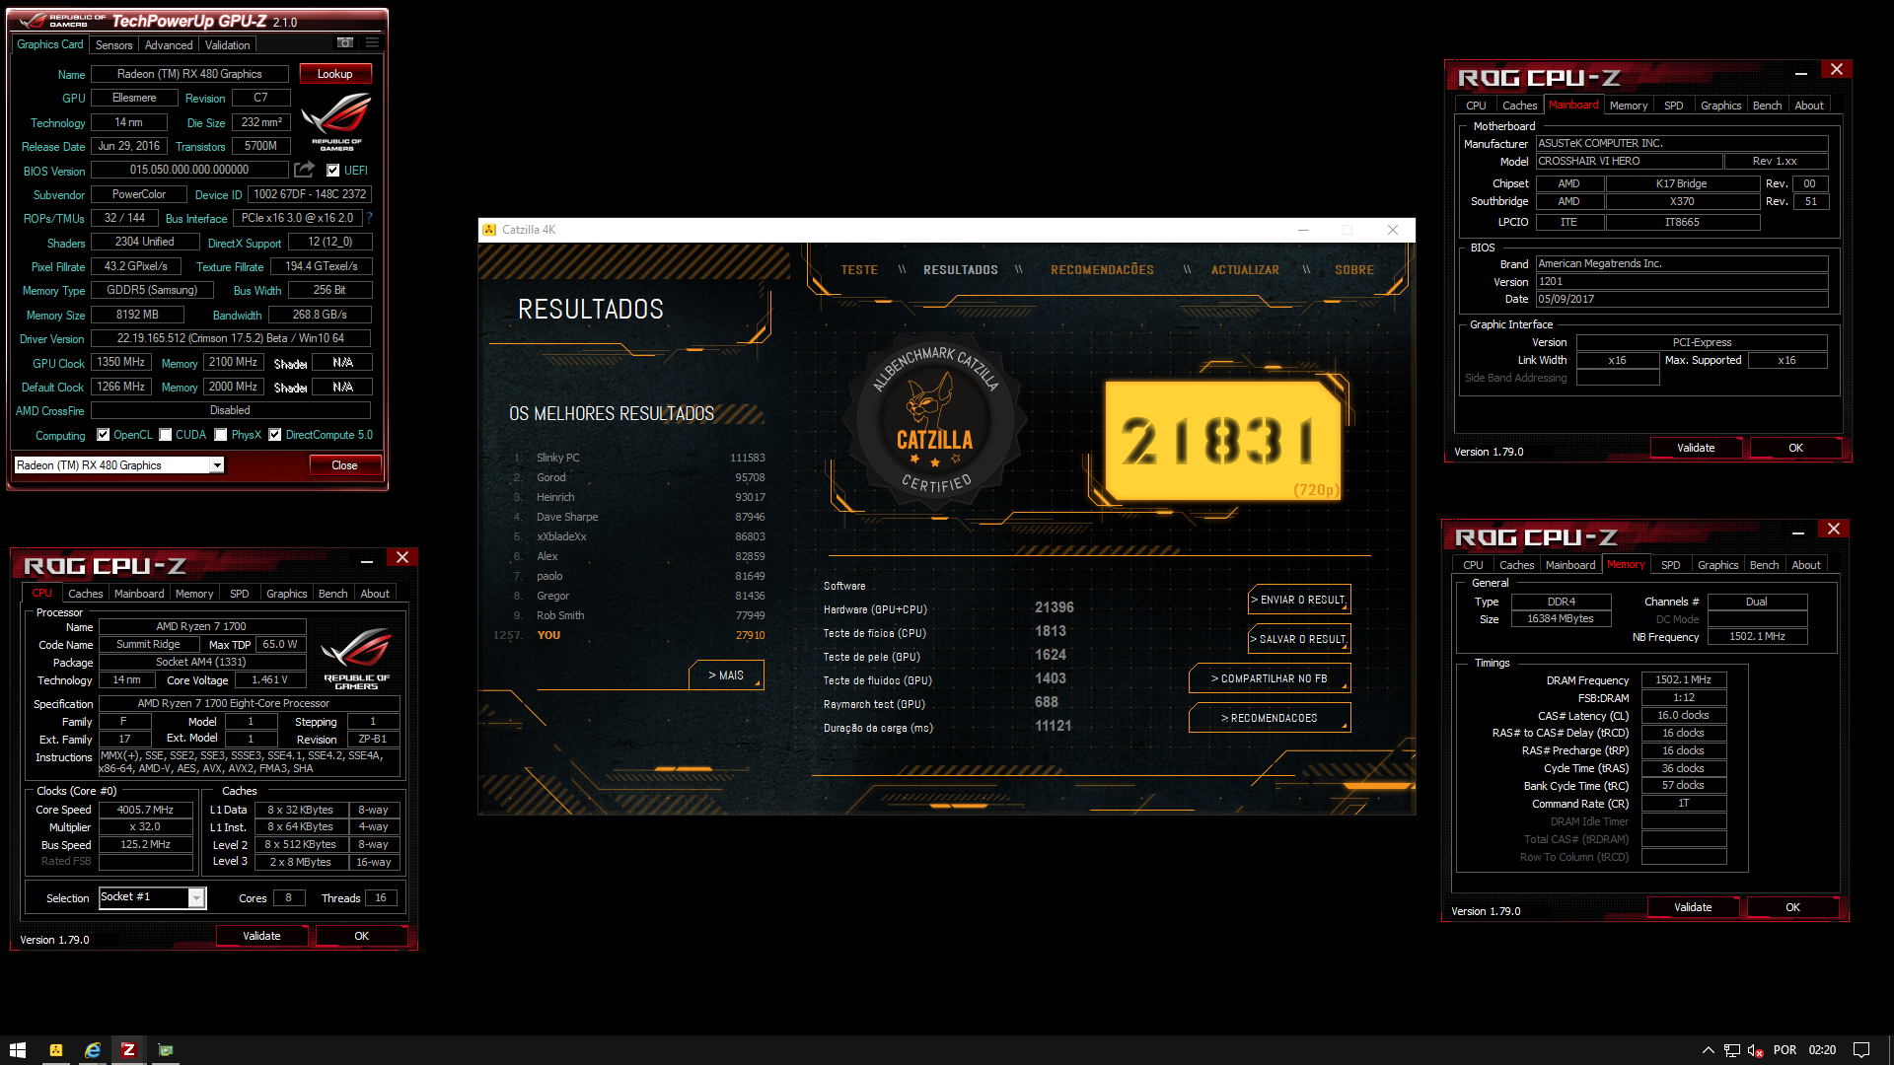Click the COMPARTILHAR NO FB button
Screen dimensions: 1894x1065
tap(1270, 678)
